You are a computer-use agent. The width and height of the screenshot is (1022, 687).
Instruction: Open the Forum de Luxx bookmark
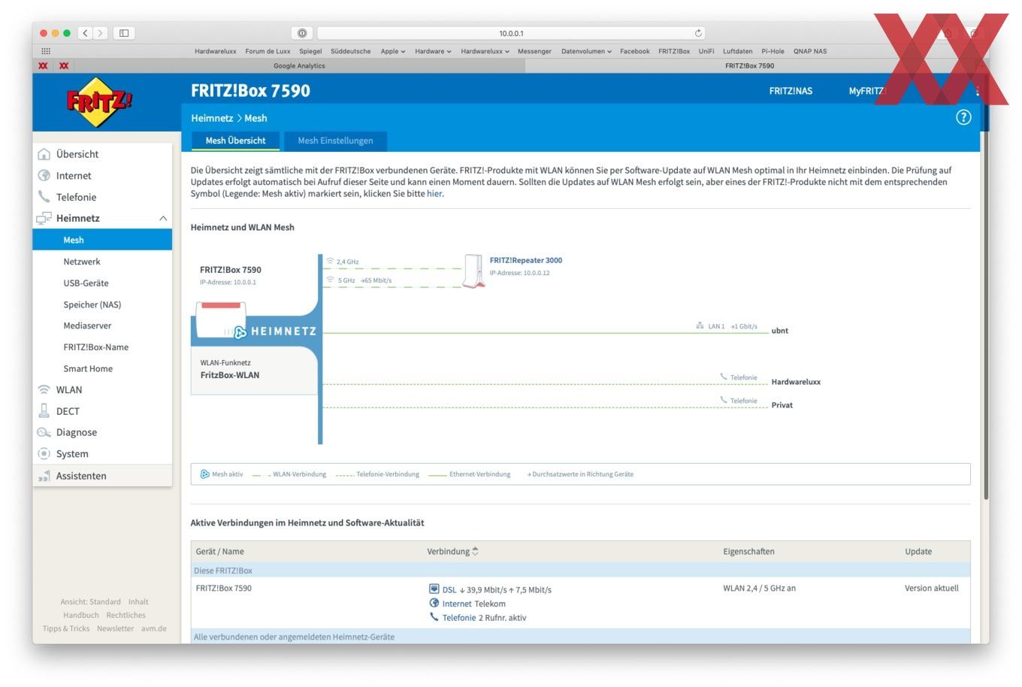tap(268, 51)
